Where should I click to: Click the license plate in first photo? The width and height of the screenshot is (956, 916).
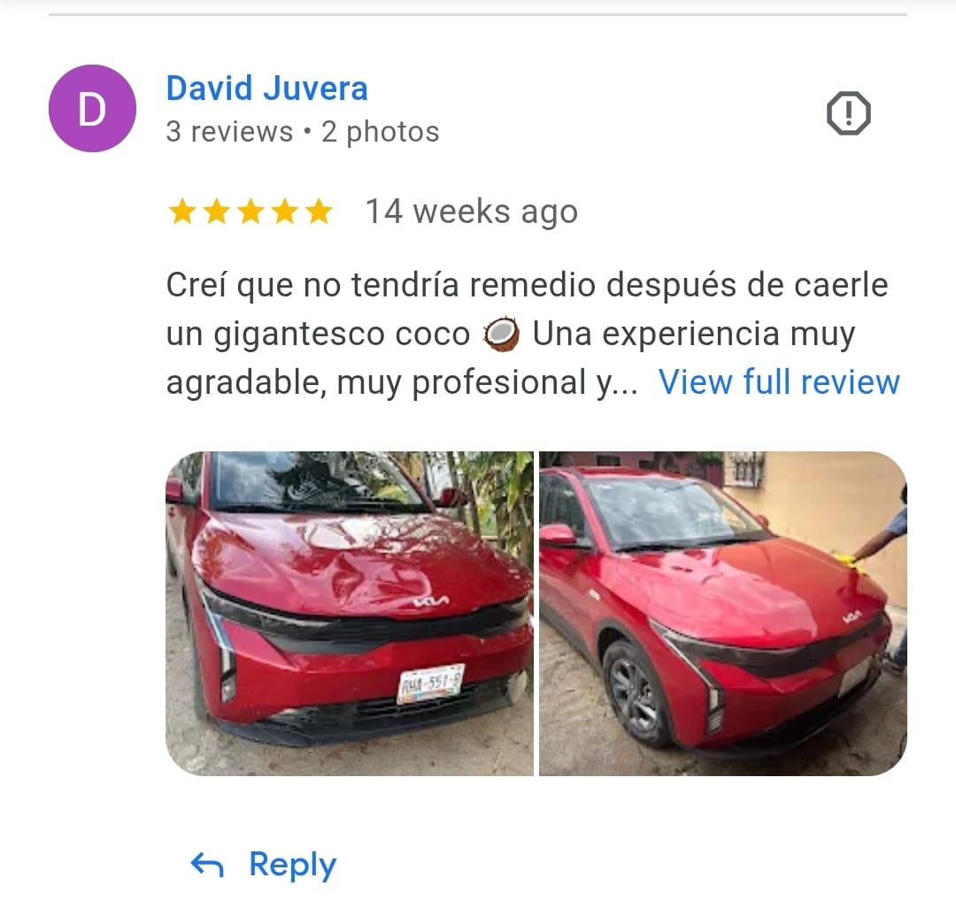click(x=430, y=684)
